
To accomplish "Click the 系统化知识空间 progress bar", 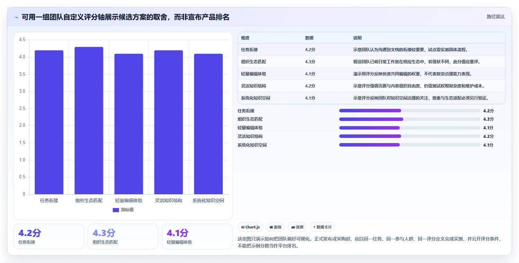I will tap(410, 145).
